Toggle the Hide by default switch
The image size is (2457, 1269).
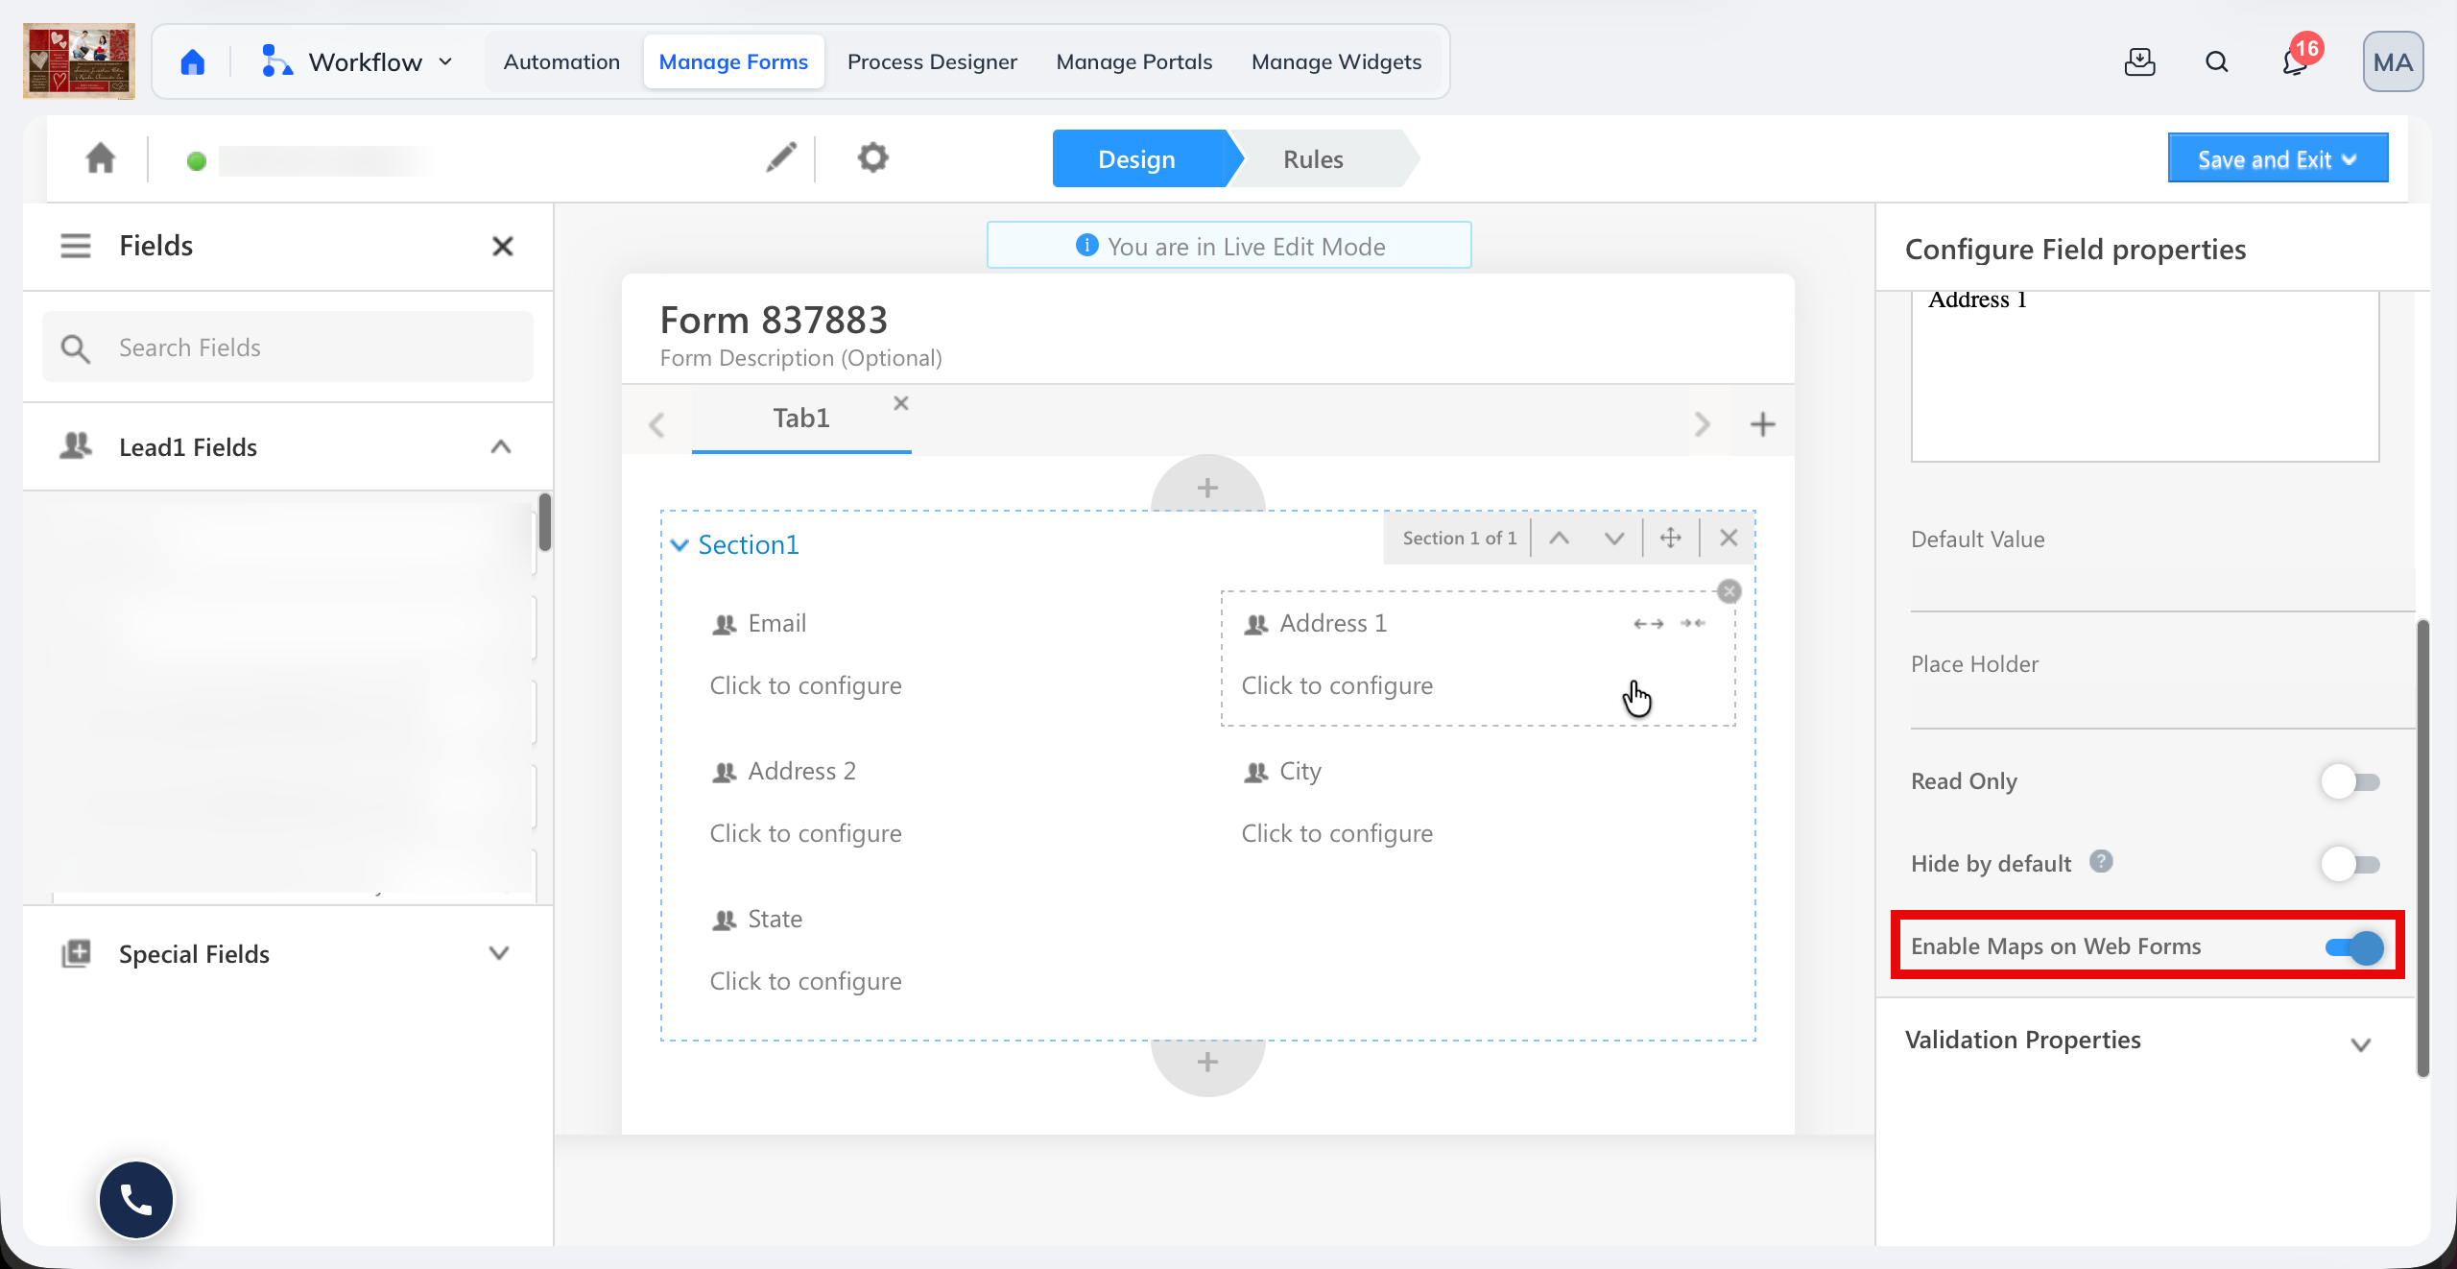2350,864
